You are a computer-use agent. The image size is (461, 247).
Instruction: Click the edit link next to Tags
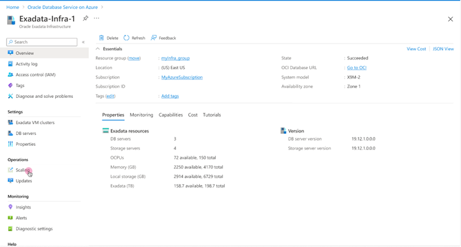[x=110, y=96]
